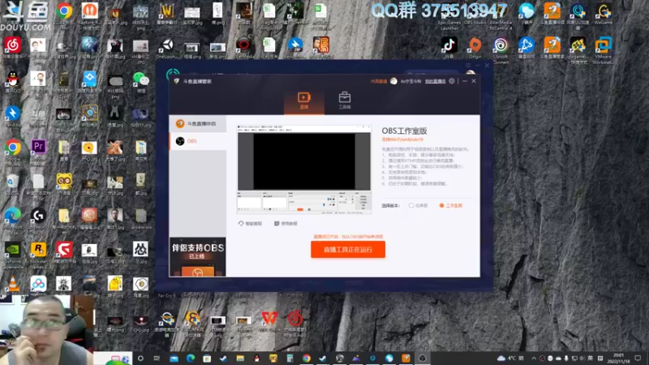The image size is (649, 365).
Task: Choose the 工作室版 radio option
Action: tap(451, 206)
